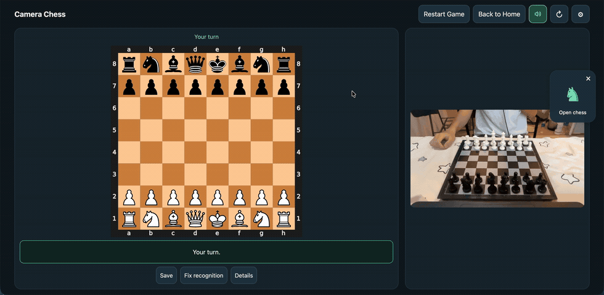Image resolution: width=604 pixels, height=295 pixels.
Task: Click the black bishop on f8
Action: click(240, 64)
